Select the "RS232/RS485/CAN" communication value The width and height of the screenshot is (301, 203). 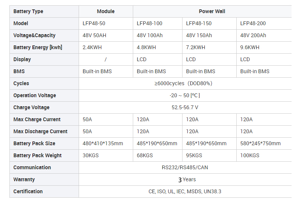pyautogui.click(x=184, y=167)
